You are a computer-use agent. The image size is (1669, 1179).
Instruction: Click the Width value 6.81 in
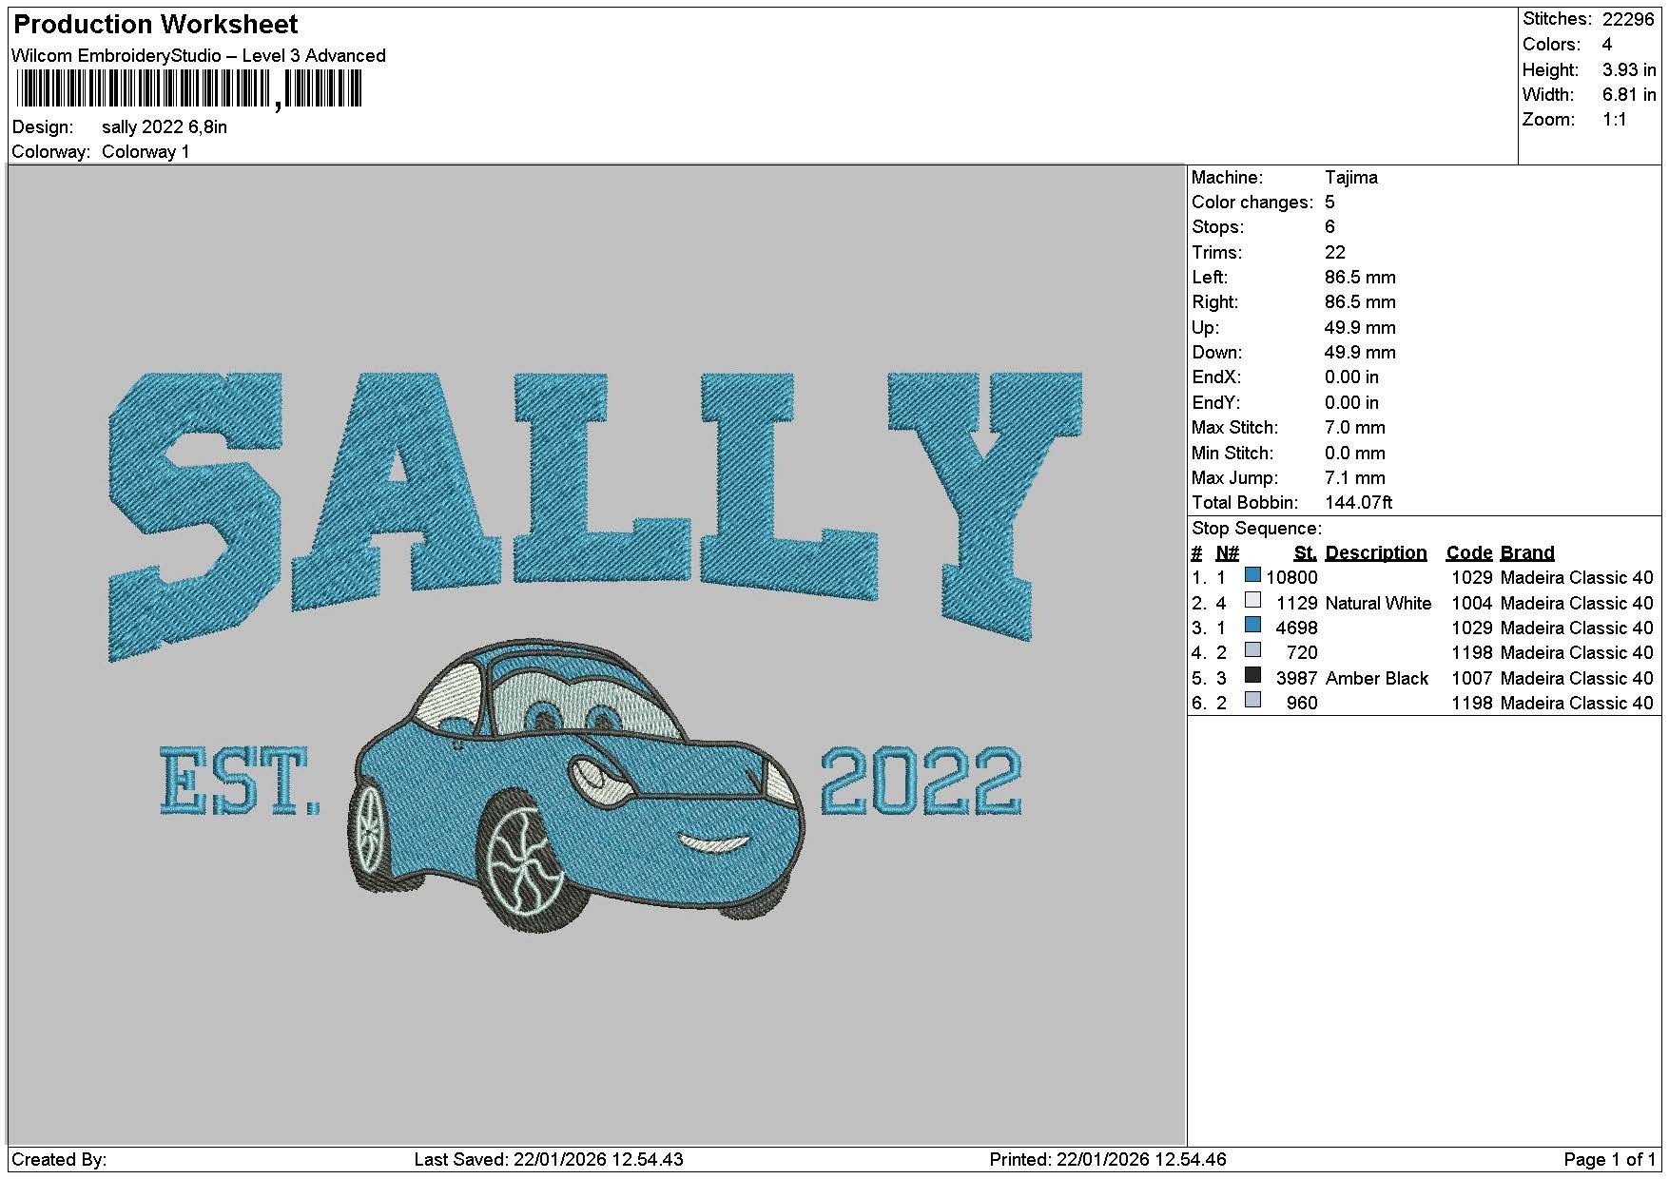pos(1629,95)
